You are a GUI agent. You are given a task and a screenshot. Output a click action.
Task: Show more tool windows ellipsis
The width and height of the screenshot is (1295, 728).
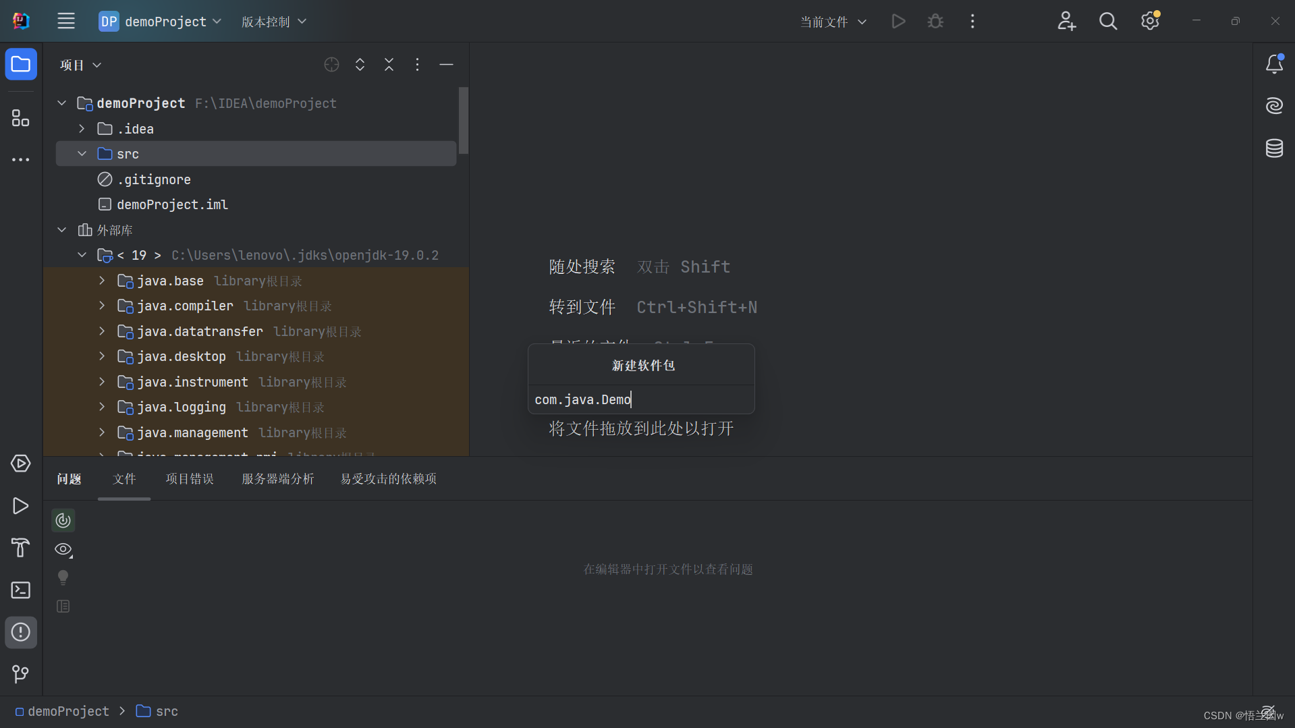(x=21, y=160)
